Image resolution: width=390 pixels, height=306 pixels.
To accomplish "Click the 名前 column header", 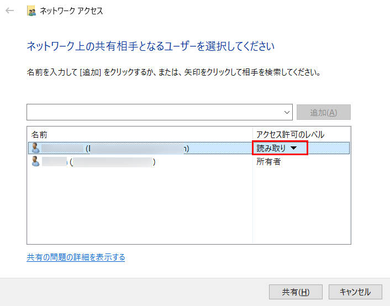I will tap(140, 135).
